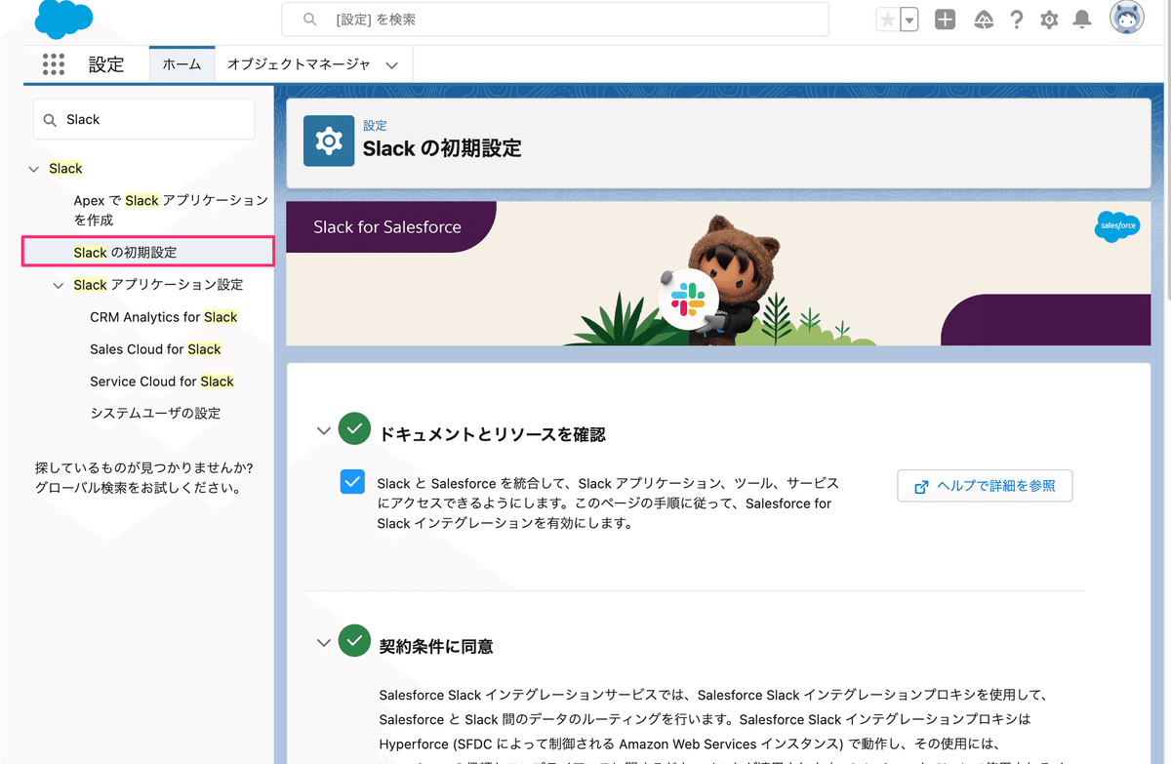Click the green check beside 契約条件に同意

click(354, 641)
